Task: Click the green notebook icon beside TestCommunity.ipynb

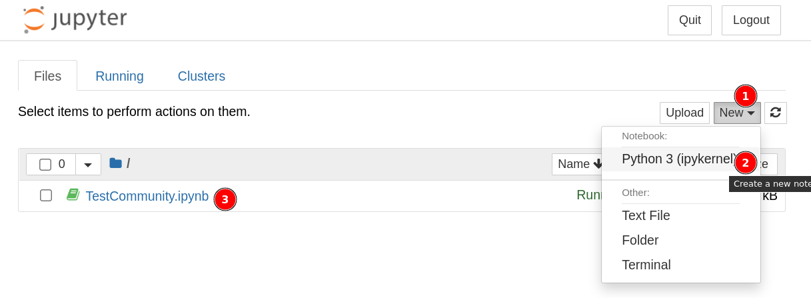Action: pos(73,195)
